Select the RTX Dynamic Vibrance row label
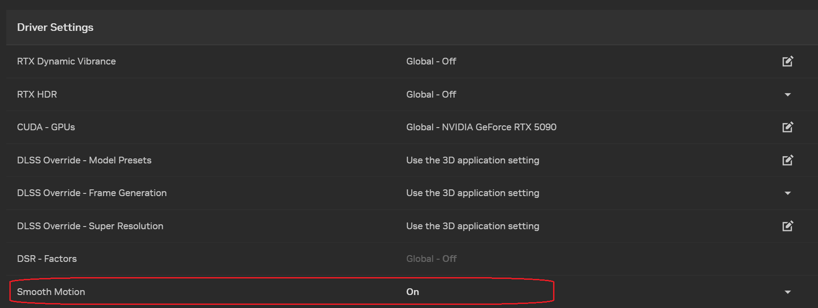 point(66,61)
